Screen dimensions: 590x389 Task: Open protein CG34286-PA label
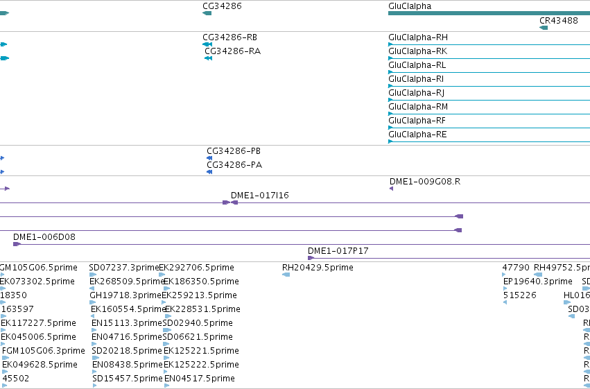[234, 165]
